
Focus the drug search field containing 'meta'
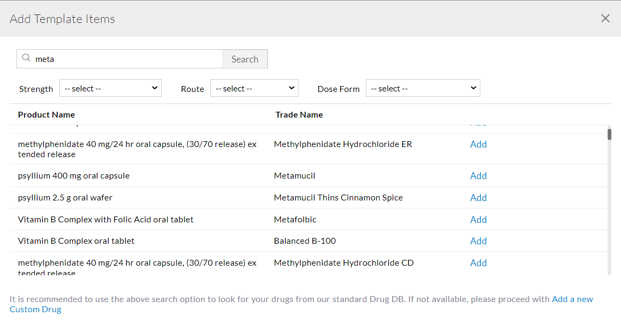click(127, 59)
